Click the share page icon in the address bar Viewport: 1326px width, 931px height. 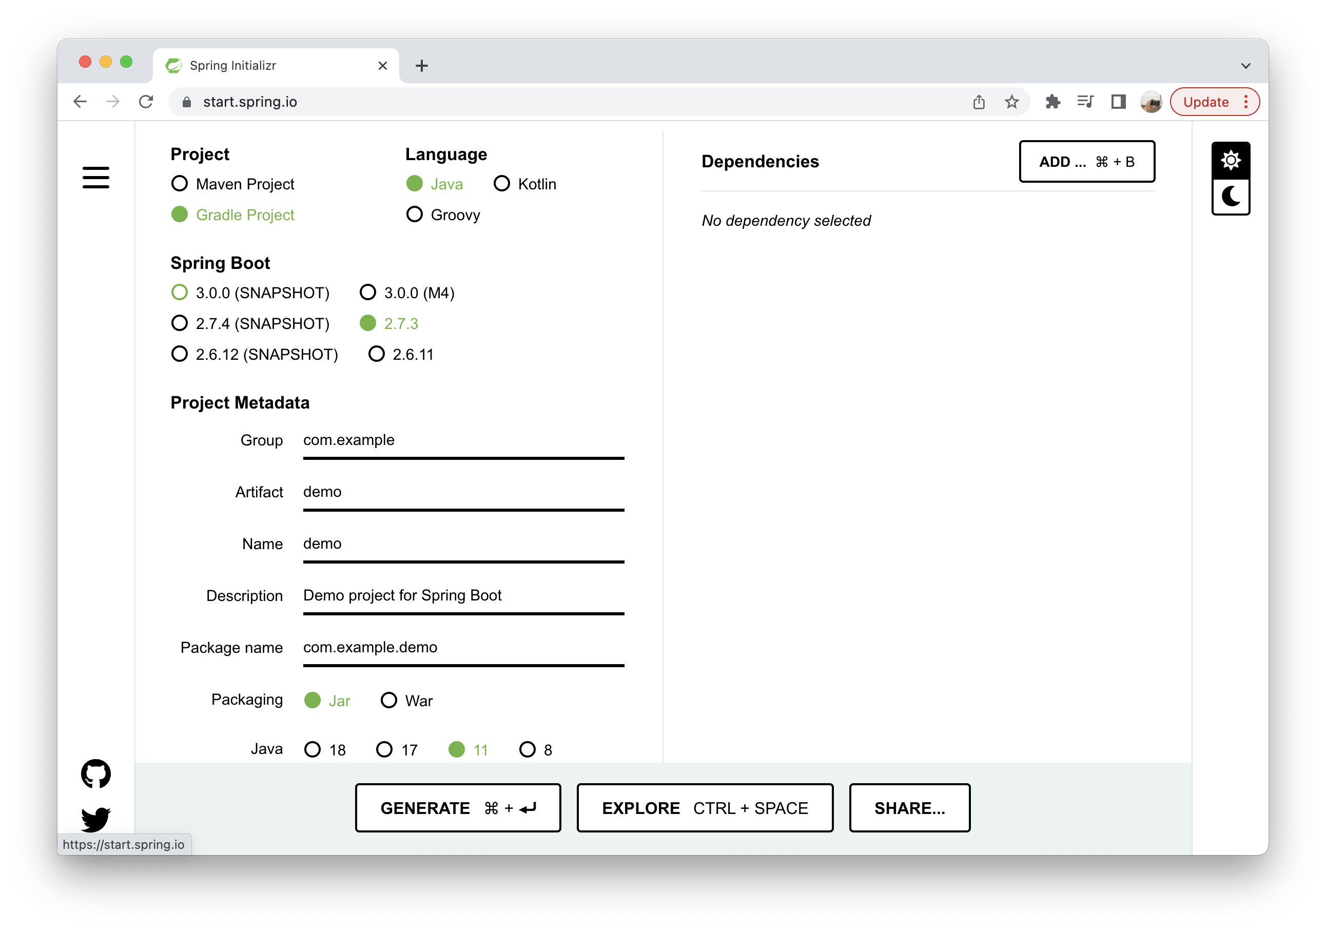tap(979, 102)
